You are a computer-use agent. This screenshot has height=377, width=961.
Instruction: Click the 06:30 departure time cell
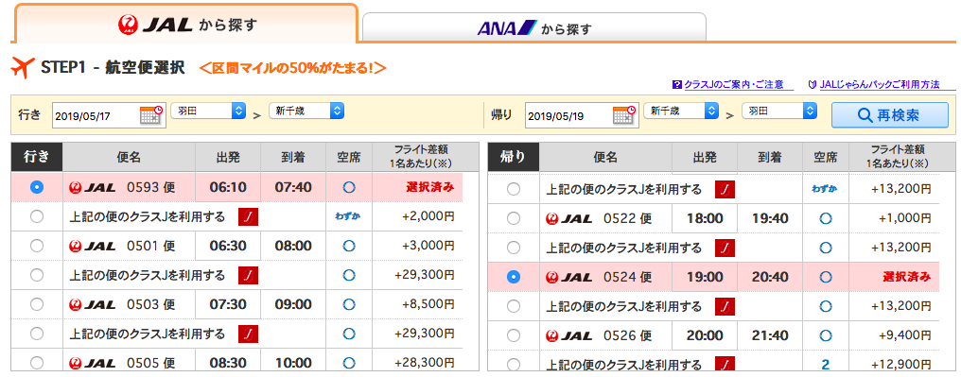pos(228,246)
